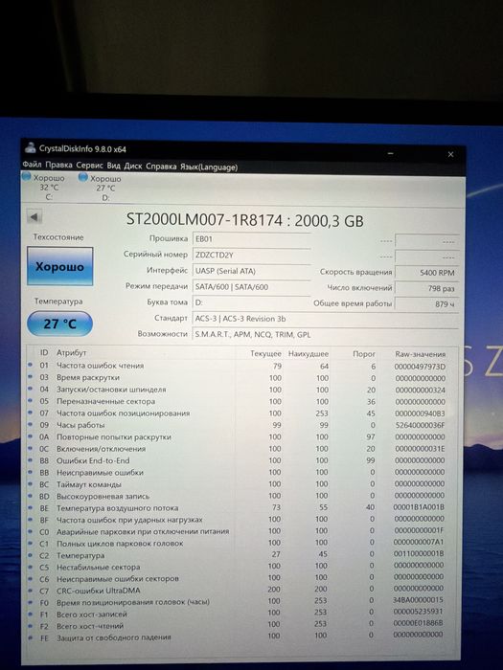The height and width of the screenshot is (670, 503).
Task: Open the Диск menu
Action: click(132, 166)
